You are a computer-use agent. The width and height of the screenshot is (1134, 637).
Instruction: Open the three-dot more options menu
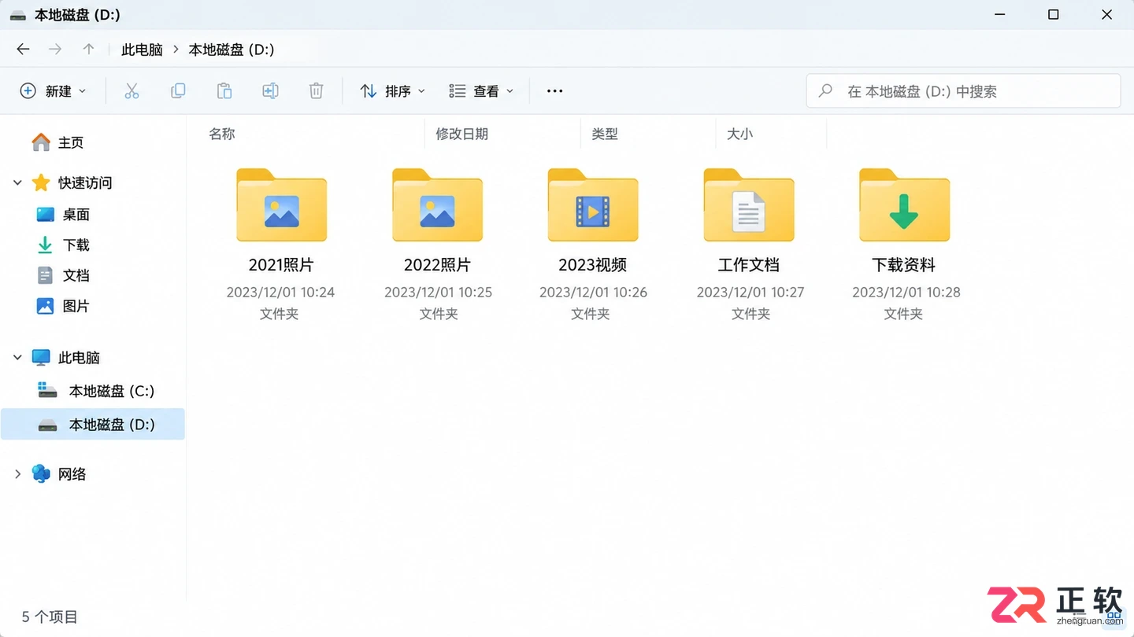tap(554, 91)
